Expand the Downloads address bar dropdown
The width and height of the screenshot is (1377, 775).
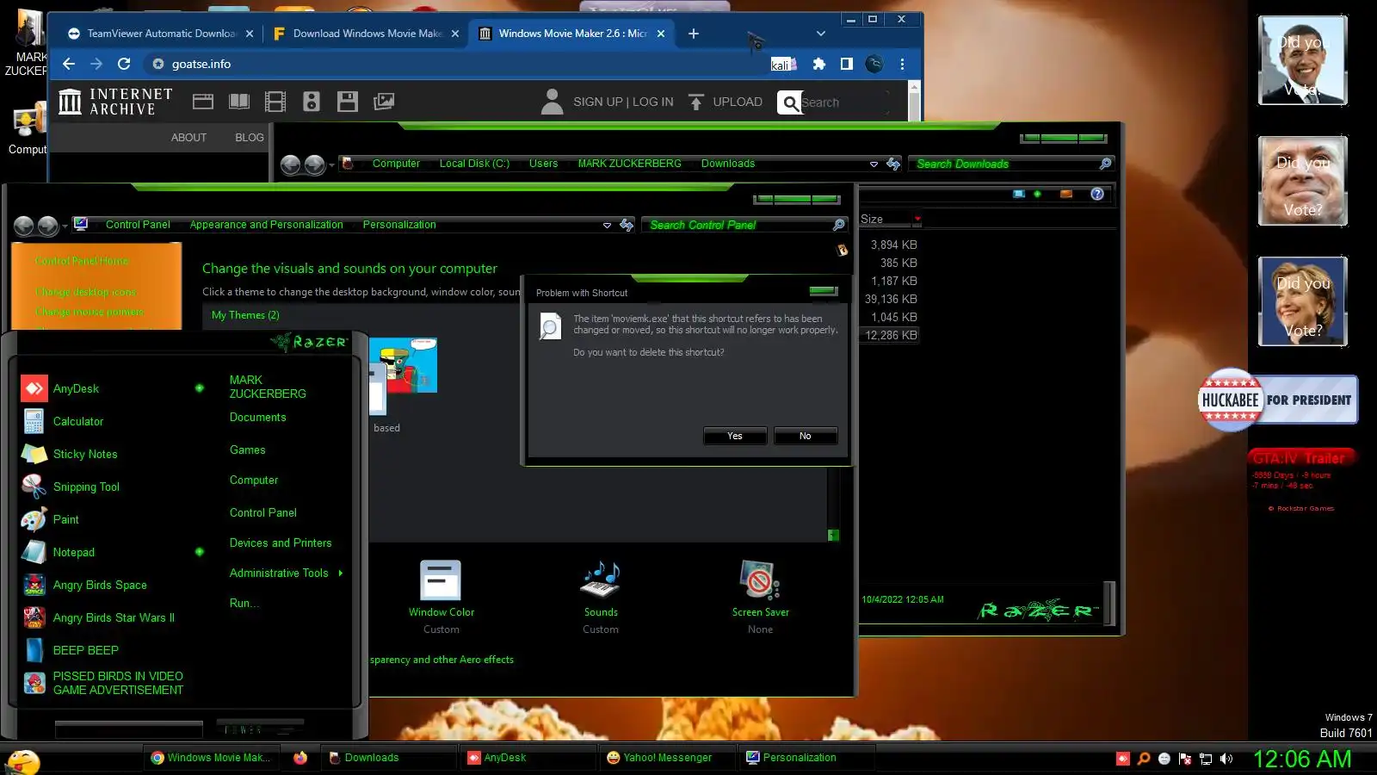coord(874,164)
